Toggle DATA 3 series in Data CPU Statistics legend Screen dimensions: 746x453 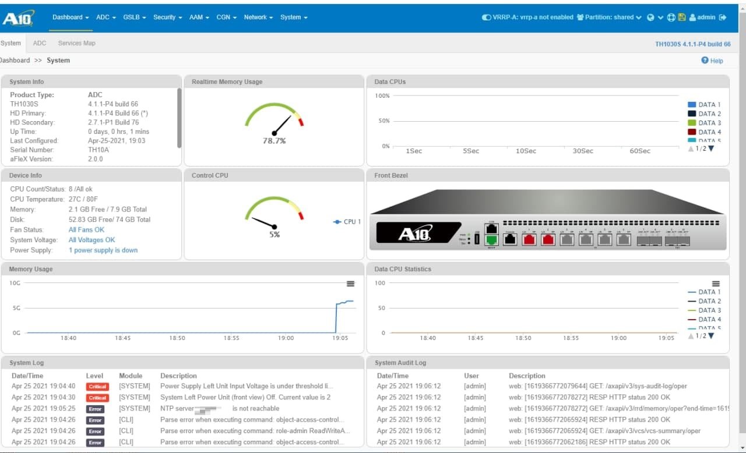704,310
